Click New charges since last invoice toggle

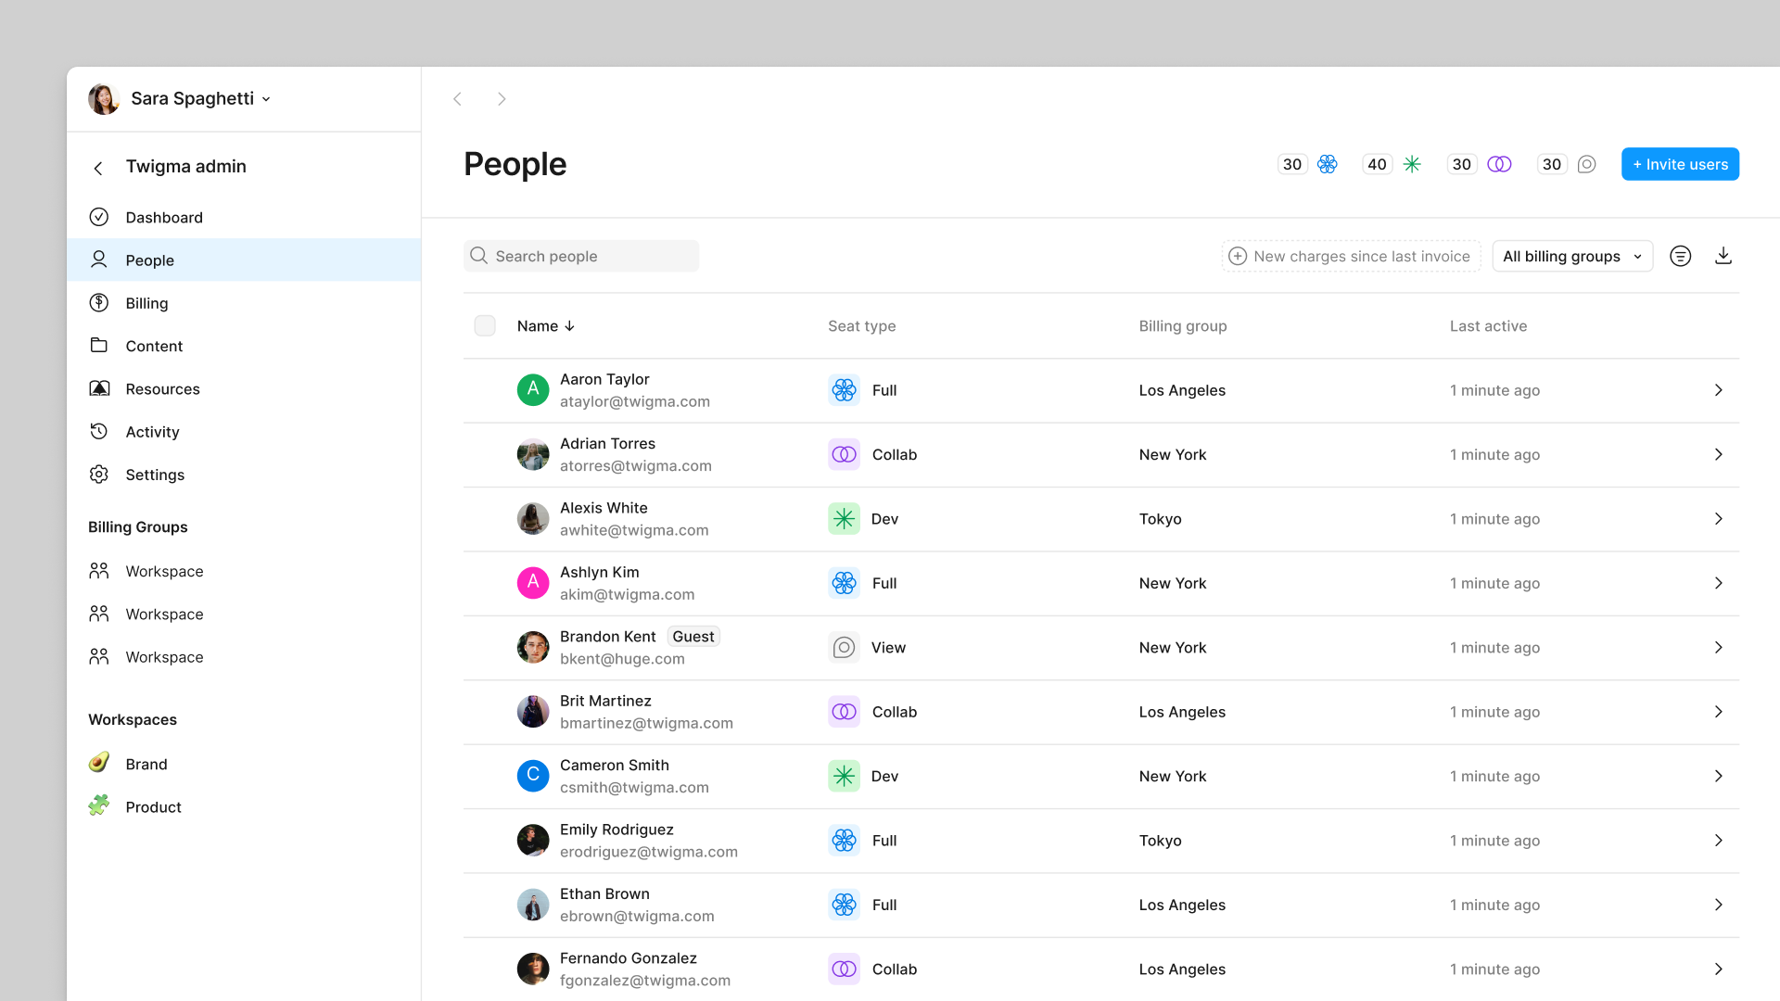(x=1349, y=256)
